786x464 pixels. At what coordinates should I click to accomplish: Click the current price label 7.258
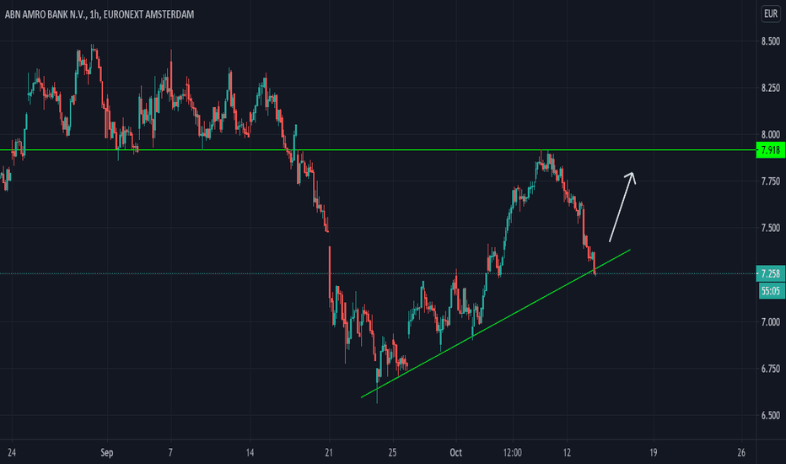(771, 273)
